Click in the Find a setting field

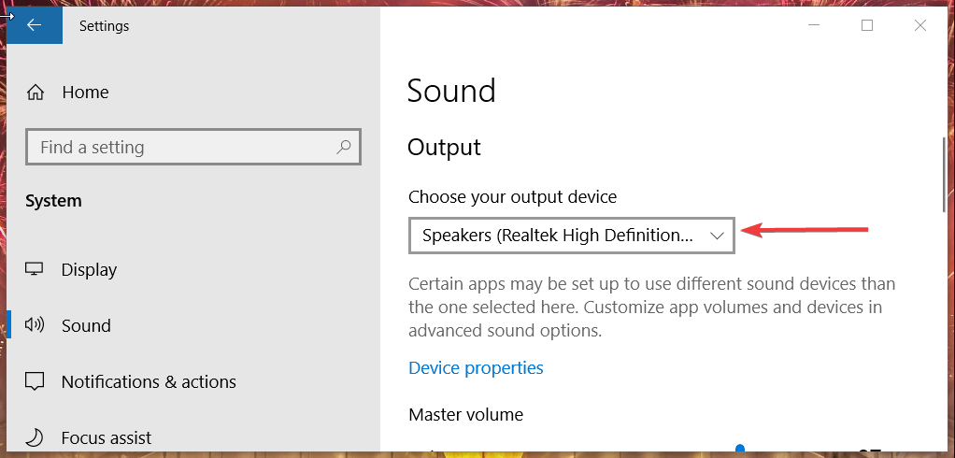[x=193, y=147]
